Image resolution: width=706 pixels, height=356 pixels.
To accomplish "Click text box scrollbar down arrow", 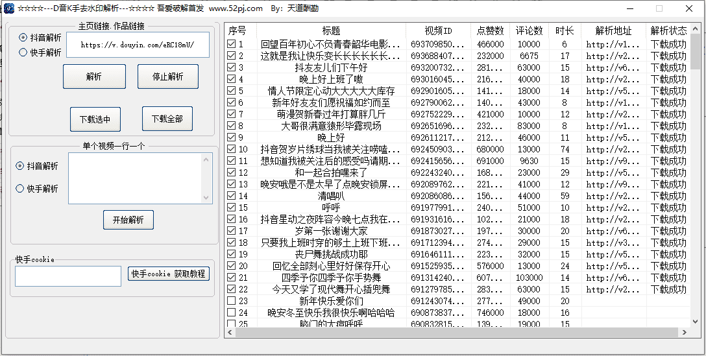I will pos(206,198).
